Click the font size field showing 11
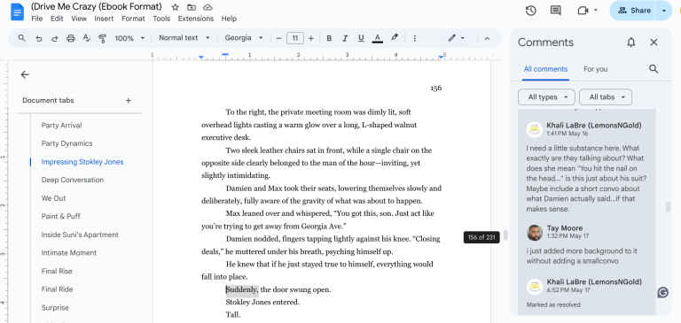This screenshot has width=681, height=323. click(295, 38)
